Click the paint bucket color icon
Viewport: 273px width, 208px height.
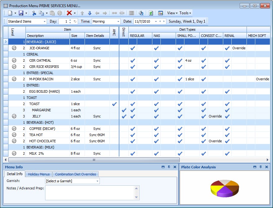[x=141, y=13]
